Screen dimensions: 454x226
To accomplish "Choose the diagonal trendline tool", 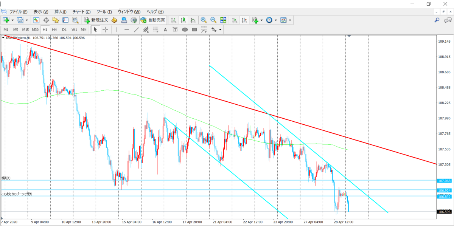I will click(x=136, y=29).
